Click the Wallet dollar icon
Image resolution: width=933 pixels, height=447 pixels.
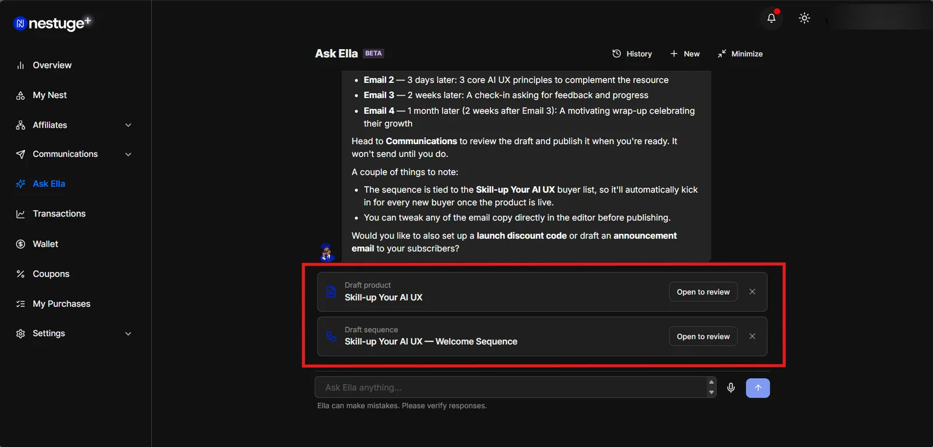tap(20, 244)
